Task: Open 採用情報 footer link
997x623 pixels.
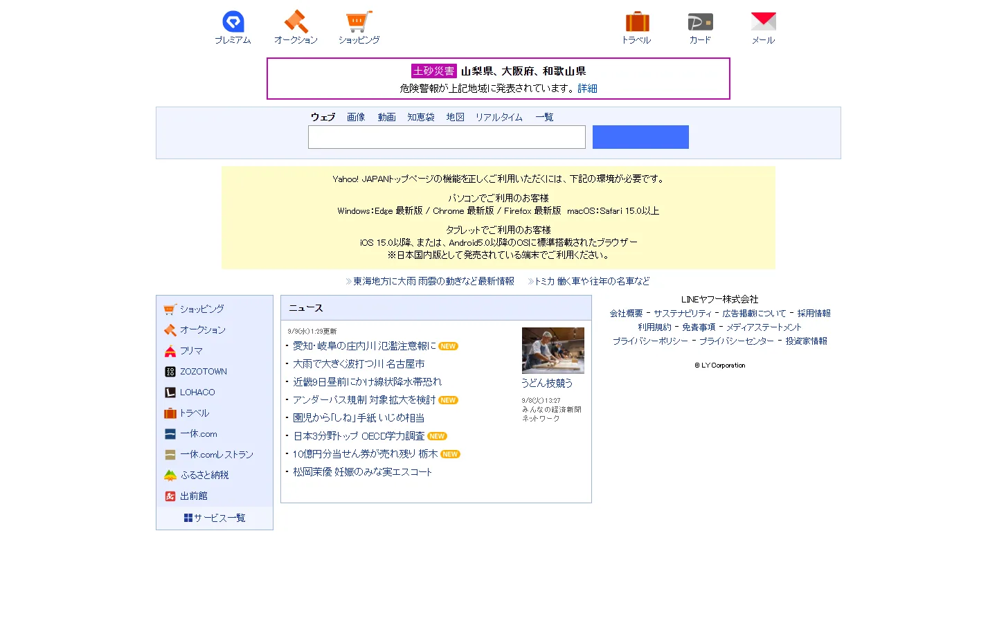Action: (814, 314)
